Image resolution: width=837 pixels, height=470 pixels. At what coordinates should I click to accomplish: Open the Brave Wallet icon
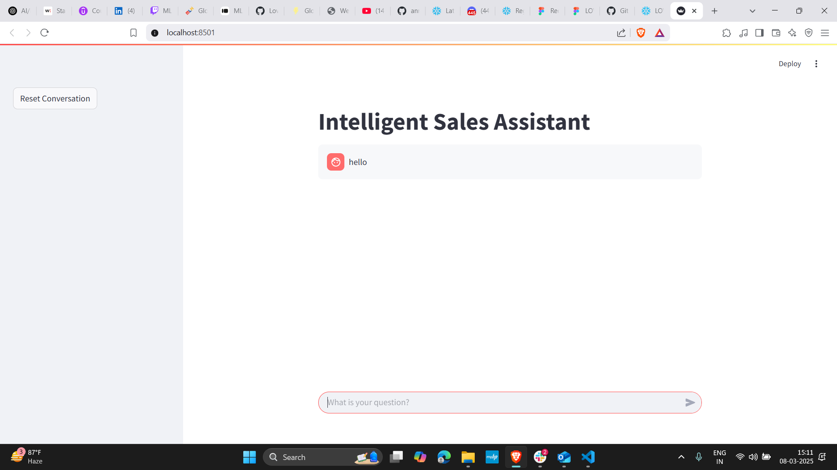coord(776,33)
